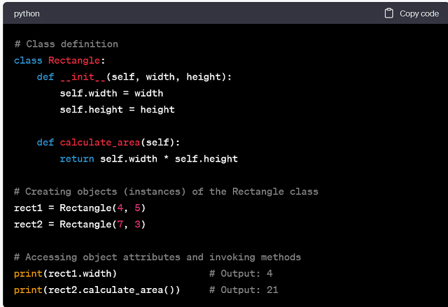Click the return keyword
Screen dimensions: 448x307
(x=76, y=159)
